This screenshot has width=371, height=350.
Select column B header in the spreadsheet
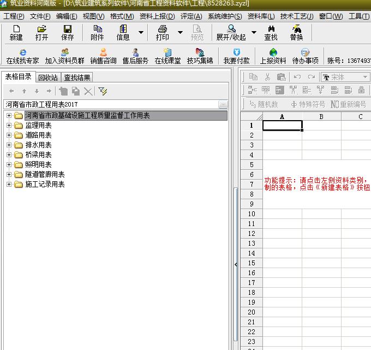321,116
